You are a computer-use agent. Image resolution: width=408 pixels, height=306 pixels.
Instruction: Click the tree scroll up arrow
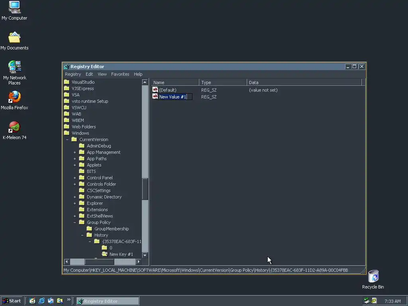(x=145, y=82)
